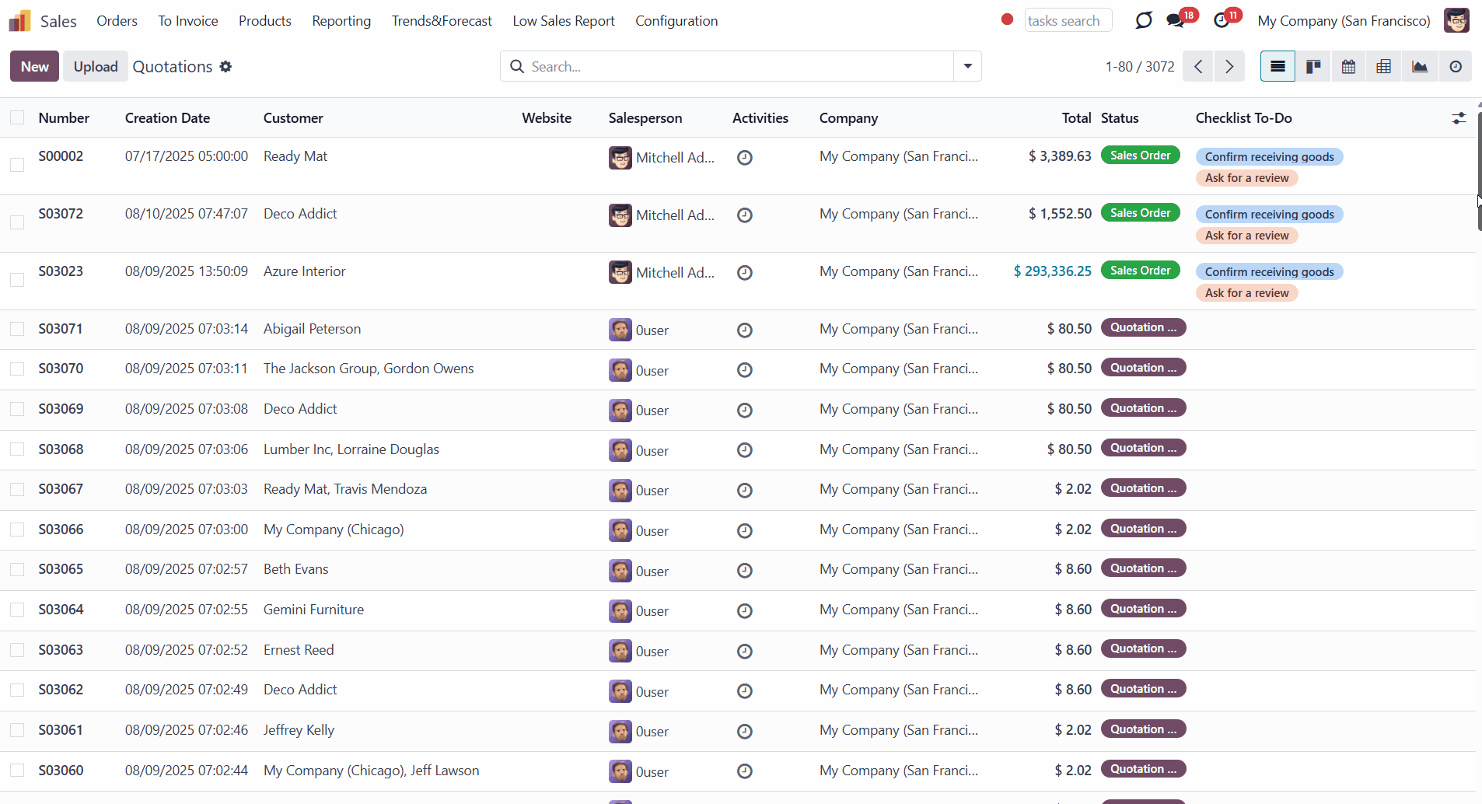Screen dimensions: 1482x804
Task: Open user avatar menu in top bar
Action: (x=1456, y=20)
